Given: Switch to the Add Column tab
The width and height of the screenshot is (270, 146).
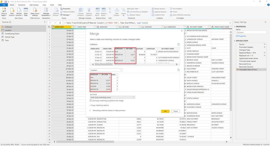Looking at the screenshot, I should click(x=34, y=5).
